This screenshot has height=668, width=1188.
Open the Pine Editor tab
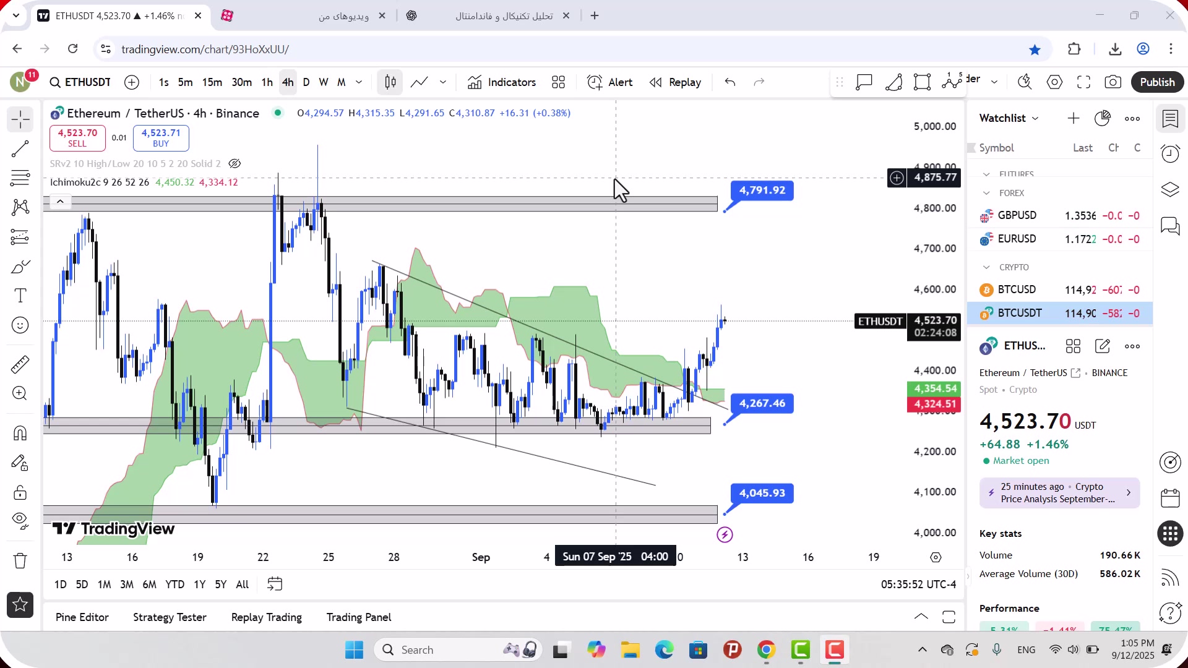(x=82, y=617)
